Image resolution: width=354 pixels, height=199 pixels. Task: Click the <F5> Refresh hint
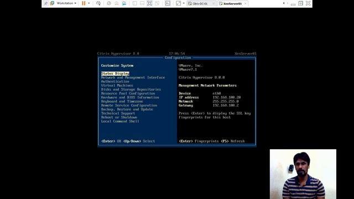coord(233,141)
